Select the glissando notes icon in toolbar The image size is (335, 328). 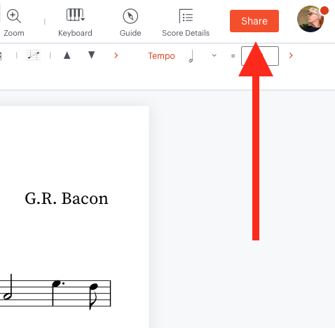(x=33, y=55)
